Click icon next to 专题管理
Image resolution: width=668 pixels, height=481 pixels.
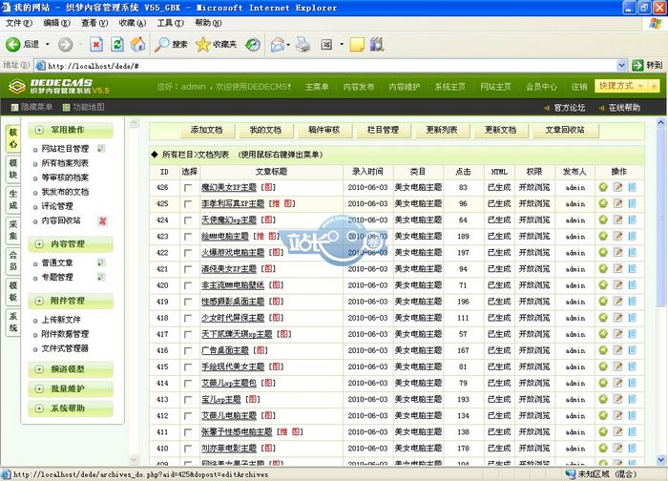point(101,277)
